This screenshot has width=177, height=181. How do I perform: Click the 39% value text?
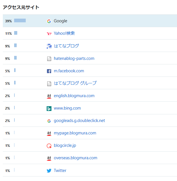(x=8, y=21)
